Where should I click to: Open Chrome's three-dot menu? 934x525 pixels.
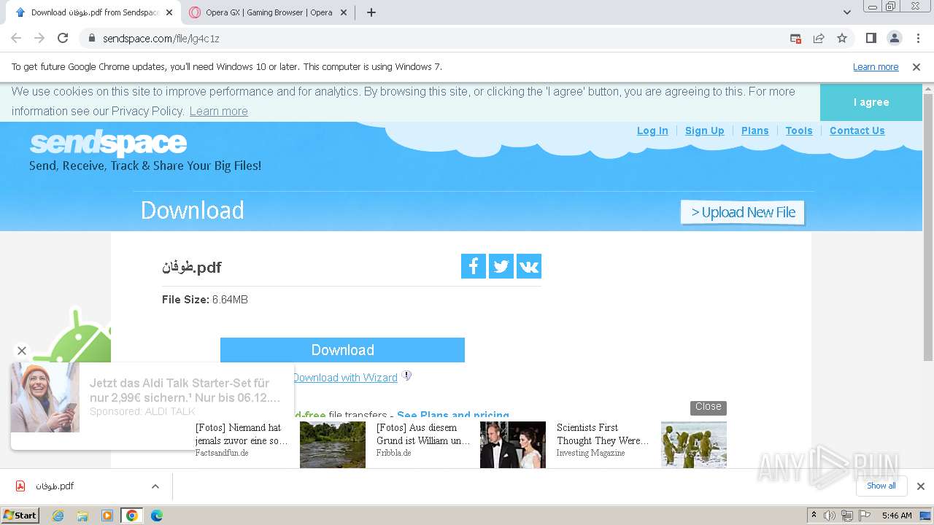918,38
